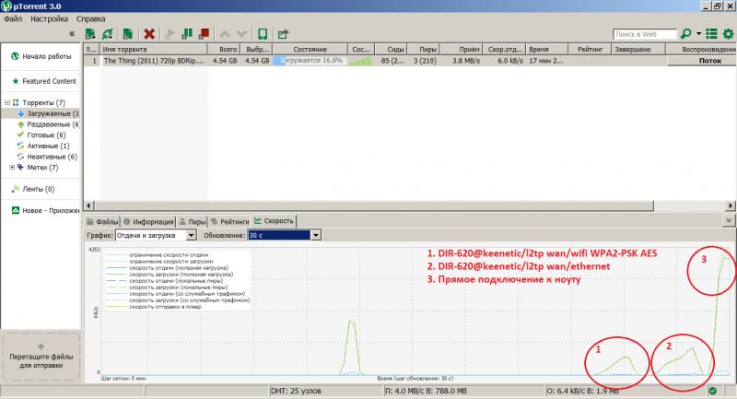Open the Обновление interval dropdown 30 с
This screenshot has height=399, width=737.
coord(284,235)
